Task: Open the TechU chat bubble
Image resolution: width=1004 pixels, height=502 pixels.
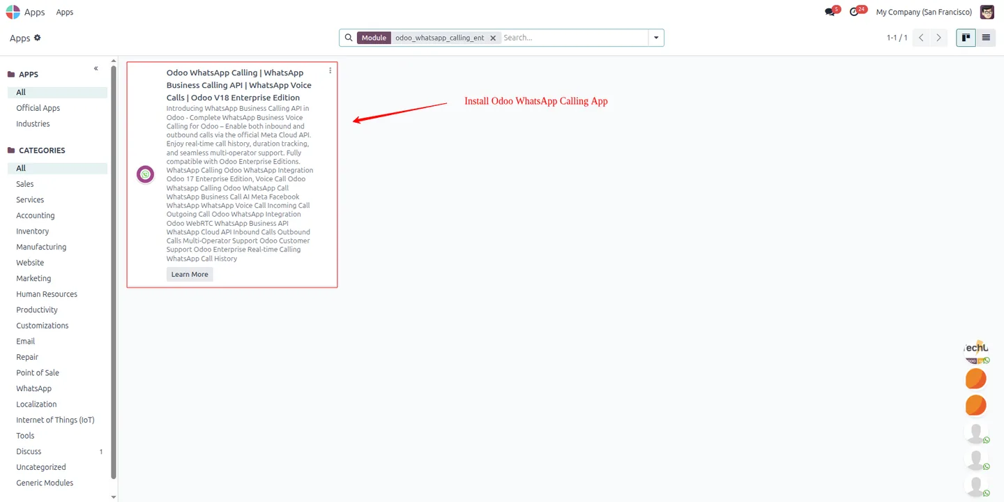Action: (976, 352)
